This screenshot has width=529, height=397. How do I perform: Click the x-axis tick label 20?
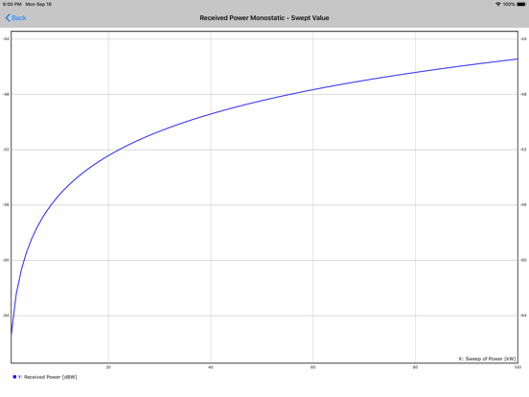point(108,367)
